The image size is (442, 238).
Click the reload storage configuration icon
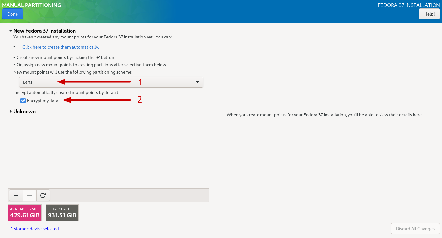(43, 195)
